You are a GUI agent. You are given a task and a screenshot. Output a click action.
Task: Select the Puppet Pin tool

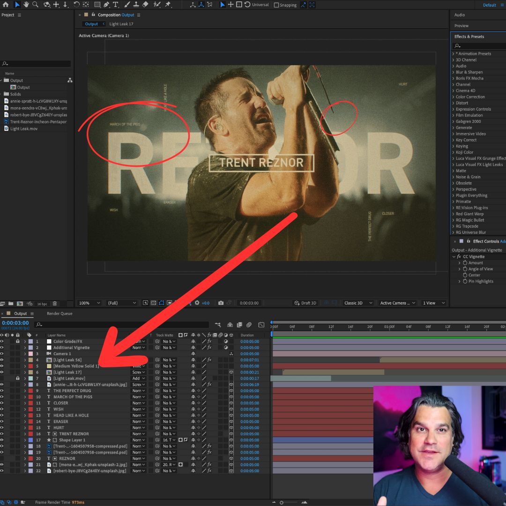168,5
